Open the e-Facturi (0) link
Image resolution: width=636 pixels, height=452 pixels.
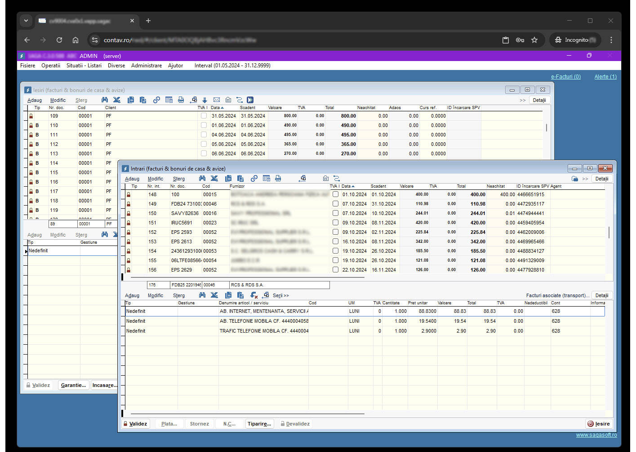click(x=565, y=77)
